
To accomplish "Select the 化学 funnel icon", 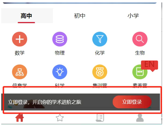I will point(100,39).
